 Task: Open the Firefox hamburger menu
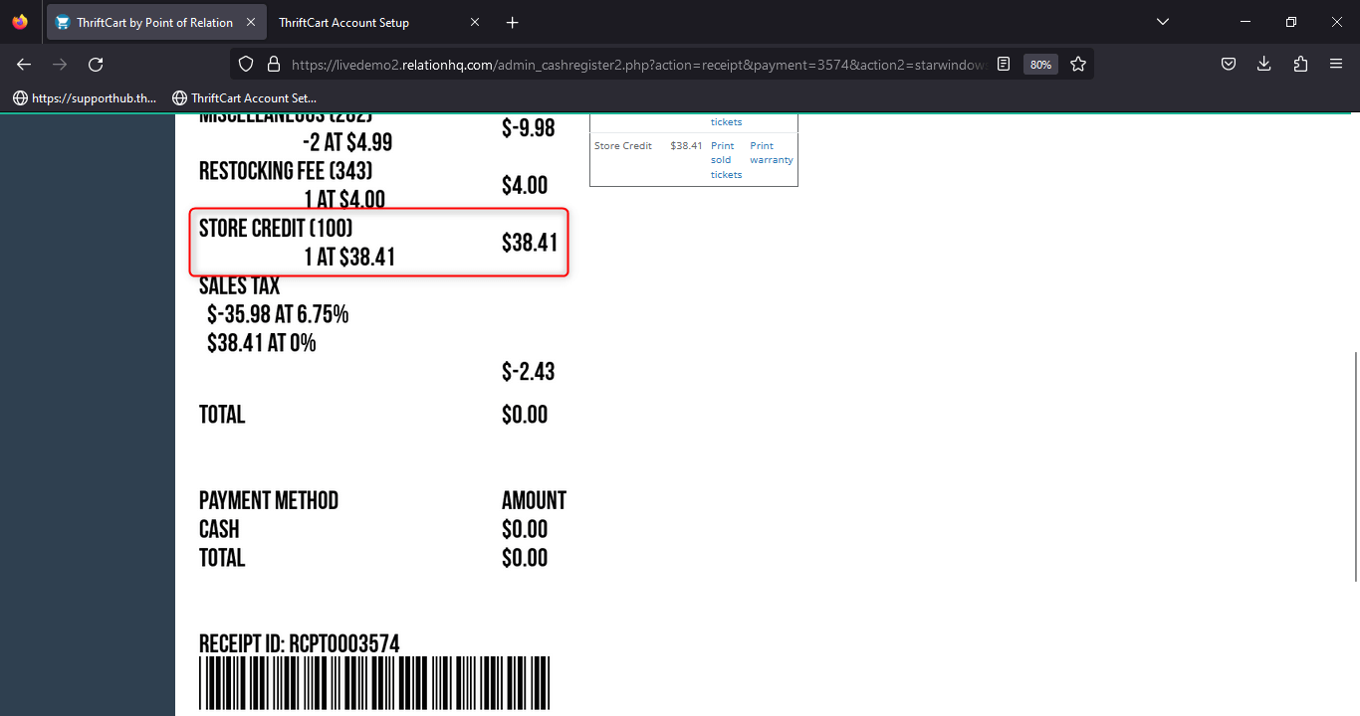click(x=1335, y=64)
